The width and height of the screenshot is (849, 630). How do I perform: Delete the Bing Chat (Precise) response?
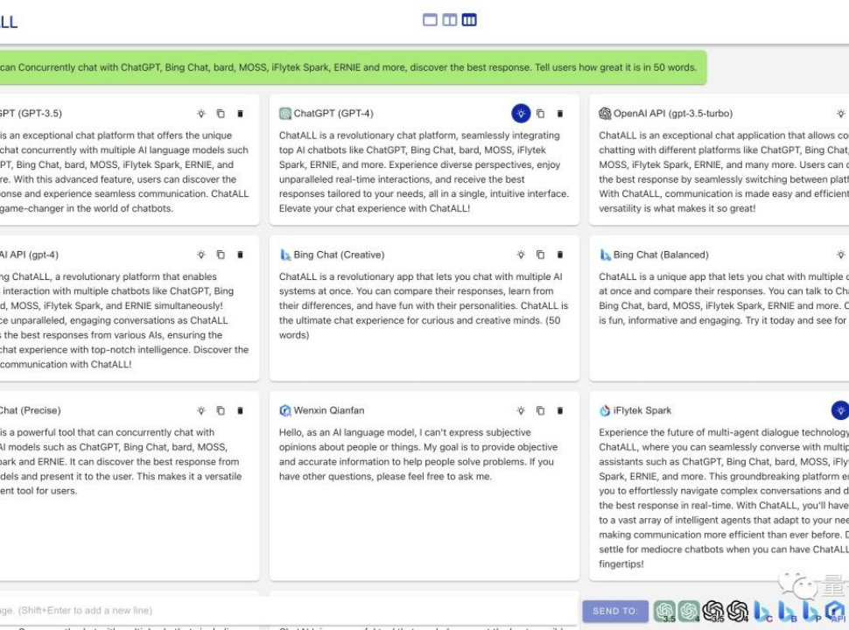click(x=240, y=410)
